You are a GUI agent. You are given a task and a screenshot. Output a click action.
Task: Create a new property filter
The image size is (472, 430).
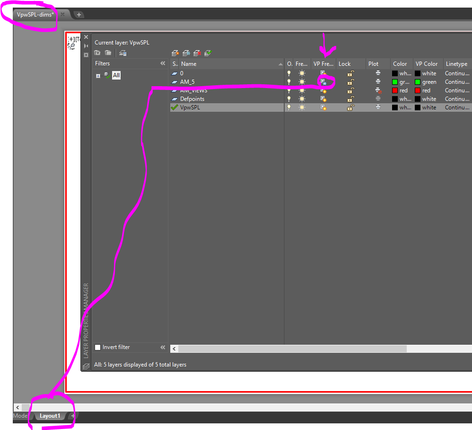coord(97,53)
